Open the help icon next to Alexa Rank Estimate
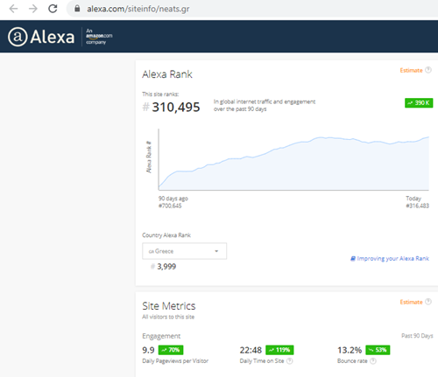Screen dimensions: 438x377 pos(428,70)
